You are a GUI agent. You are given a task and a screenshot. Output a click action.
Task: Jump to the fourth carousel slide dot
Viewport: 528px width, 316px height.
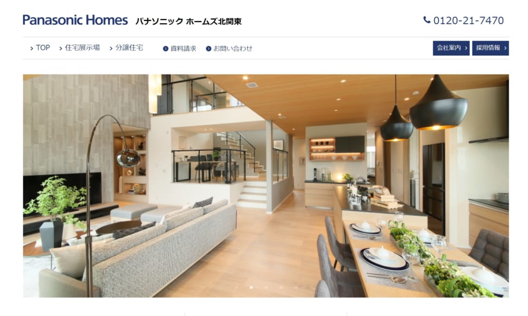[281, 288]
